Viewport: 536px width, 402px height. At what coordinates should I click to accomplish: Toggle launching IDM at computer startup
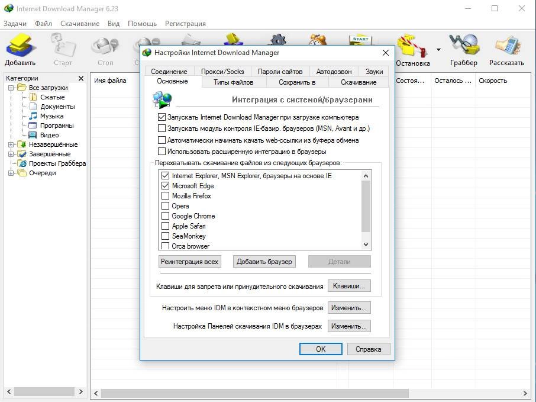tap(162, 117)
